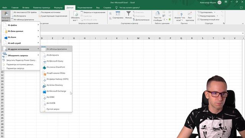Screen dimensions: 245x138
Task: Choose Из Microsoft Query
Action: click(x=56, y=61)
